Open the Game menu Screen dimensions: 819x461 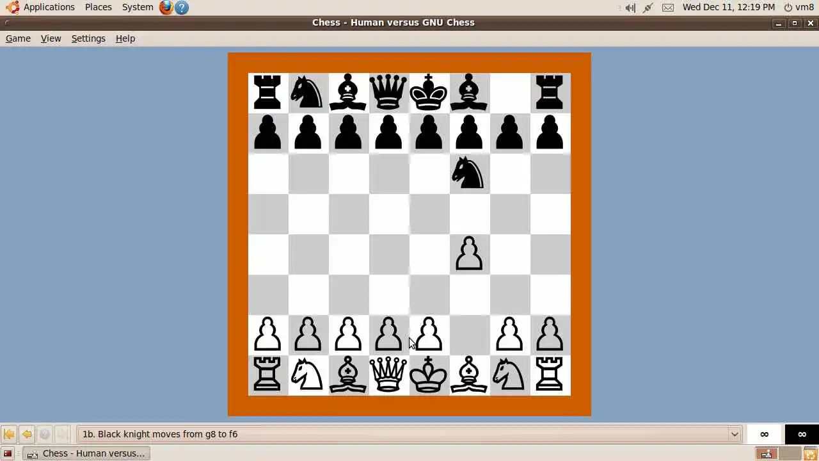(18, 38)
